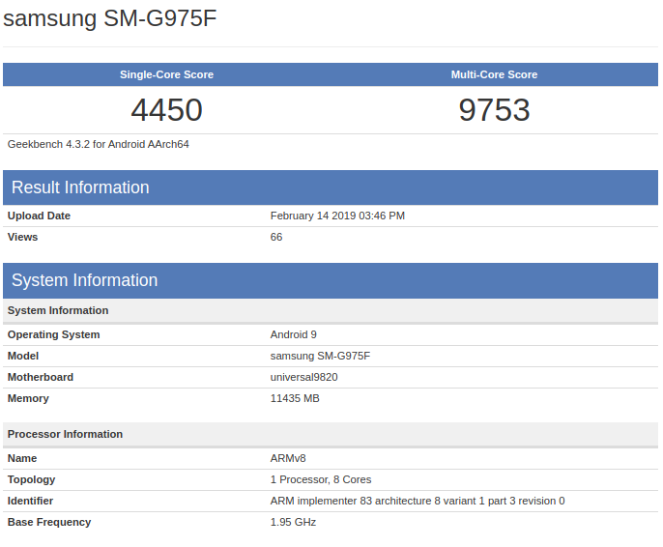Select the multi-core score value 9753
This screenshot has width=663, height=547.
[494, 110]
